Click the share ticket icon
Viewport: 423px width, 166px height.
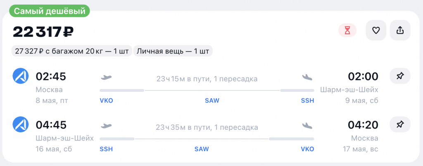pyautogui.click(x=400, y=30)
